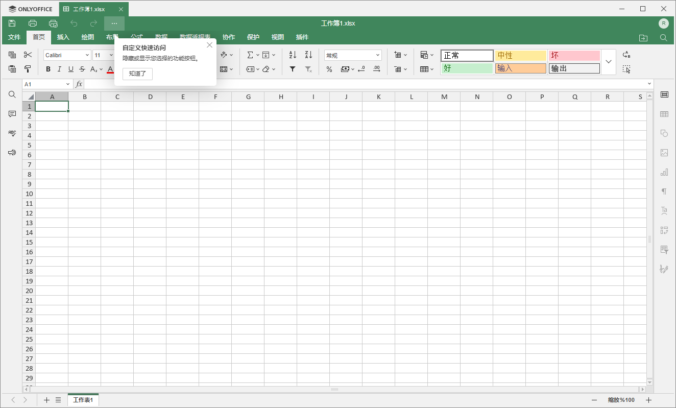Zoom in with the plus button
This screenshot has height=408, width=676.
(x=648, y=400)
